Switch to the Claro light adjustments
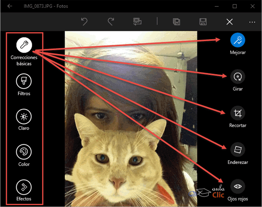The width and height of the screenshot is (262, 207). [x=24, y=117]
